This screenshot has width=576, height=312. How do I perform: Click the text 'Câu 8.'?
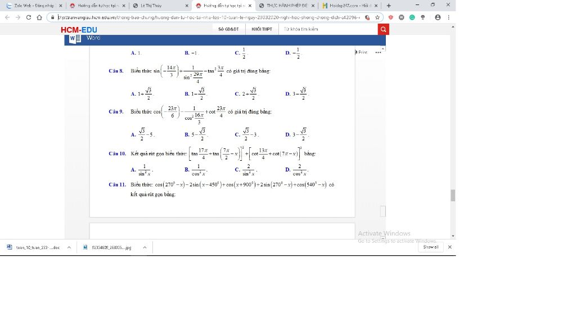(x=116, y=71)
